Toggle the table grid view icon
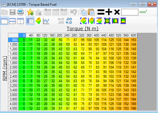This screenshot has height=113, width=158. coord(30,21)
